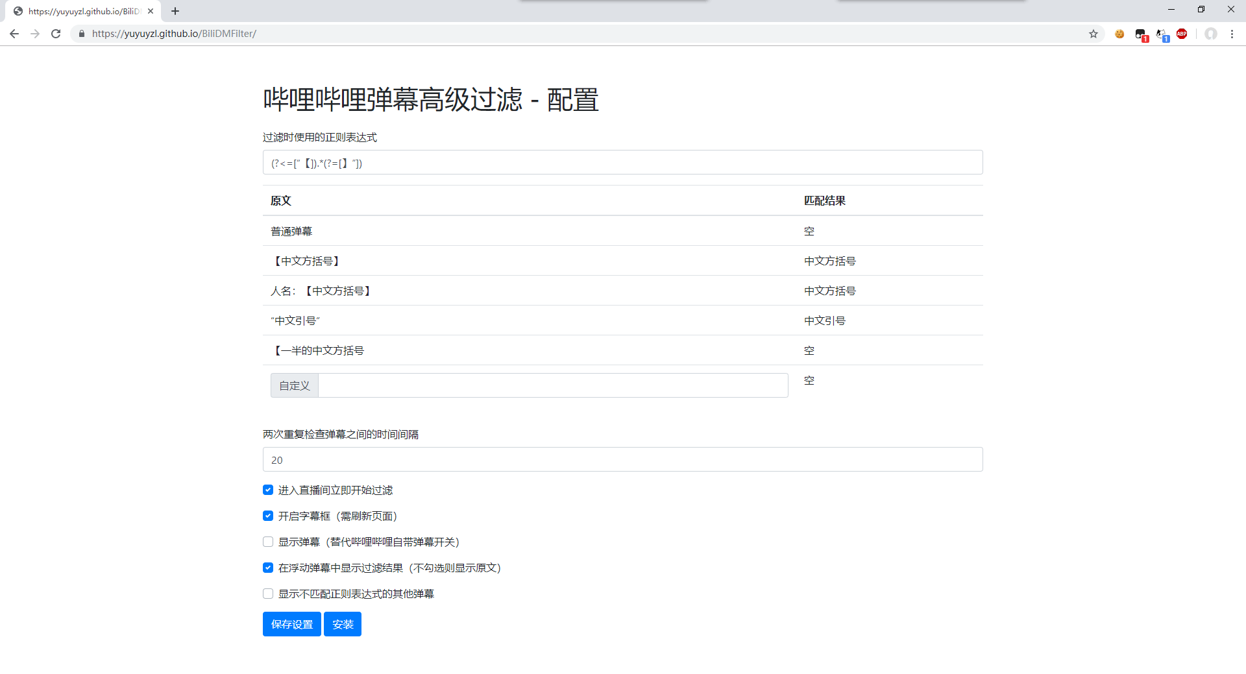Image resolution: width=1246 pixels, height=674 pixels.
Task: Open the translate extension with blue badge
Action: [1162, 34]
